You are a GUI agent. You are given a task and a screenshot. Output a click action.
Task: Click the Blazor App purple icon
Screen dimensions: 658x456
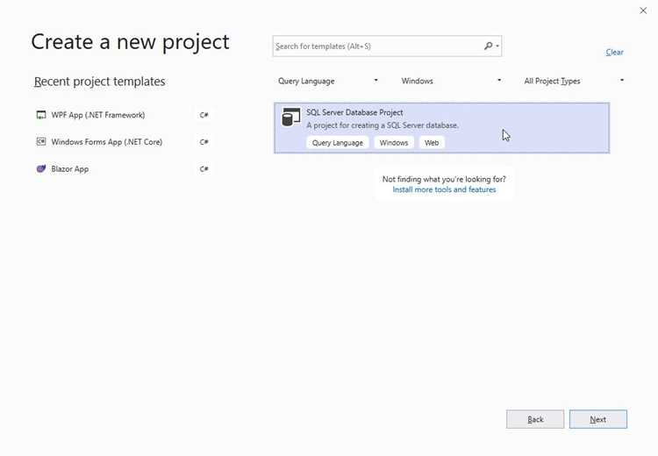coord(41,168)
